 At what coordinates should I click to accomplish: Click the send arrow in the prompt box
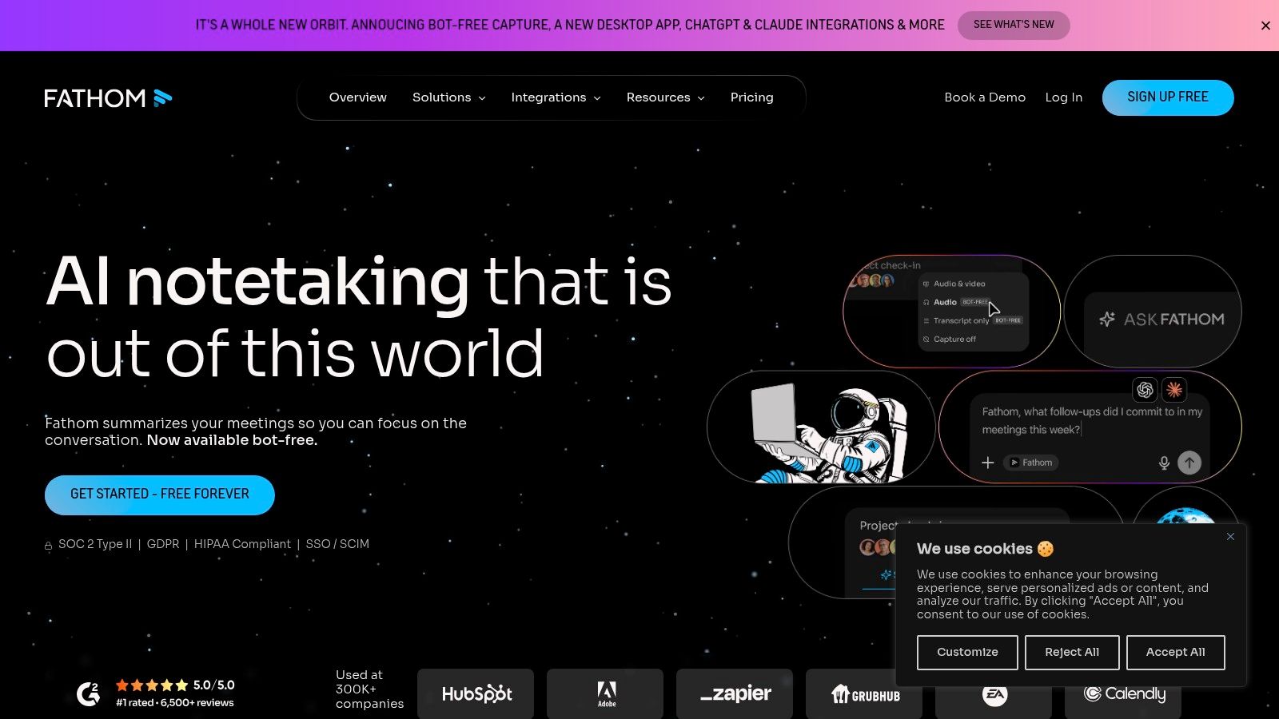(1189, 463)
